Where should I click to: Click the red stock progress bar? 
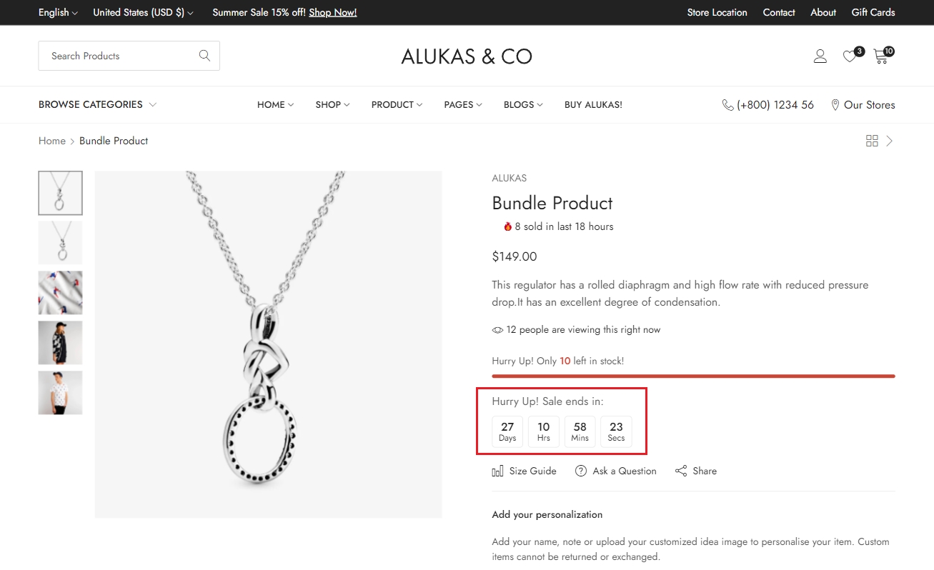tap(692, 376)
